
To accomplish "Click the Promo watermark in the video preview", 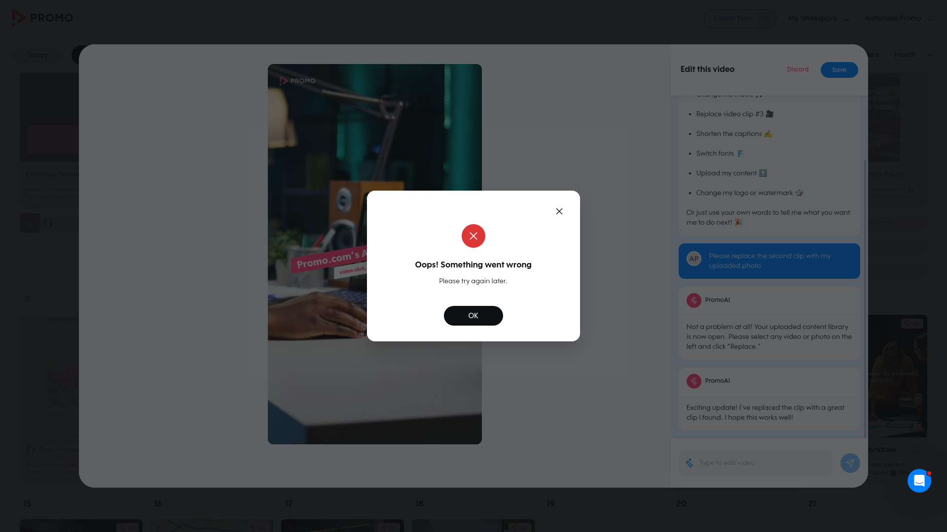I will click(297, 81).
